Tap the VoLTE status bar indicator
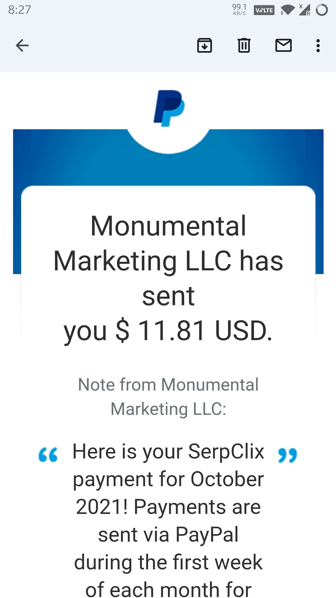The image size is (336, 598). 264,10
